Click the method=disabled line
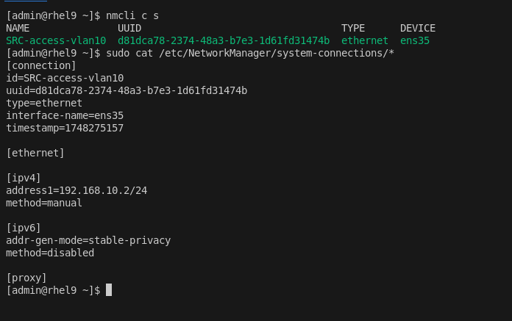Viewport: 512px width, 321px height. coord(50,253)
